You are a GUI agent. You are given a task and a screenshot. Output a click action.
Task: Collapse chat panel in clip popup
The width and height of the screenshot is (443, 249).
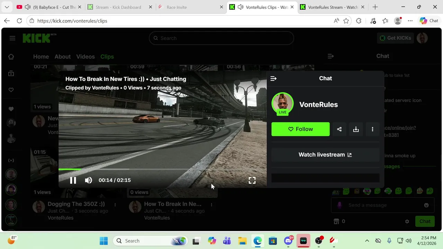pyautogui.click(x=273, y=79)
